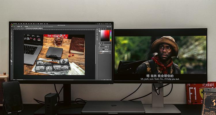216x115 pixels.
Task: Click the lock icon on the Background layer
Action: [110, 53]
